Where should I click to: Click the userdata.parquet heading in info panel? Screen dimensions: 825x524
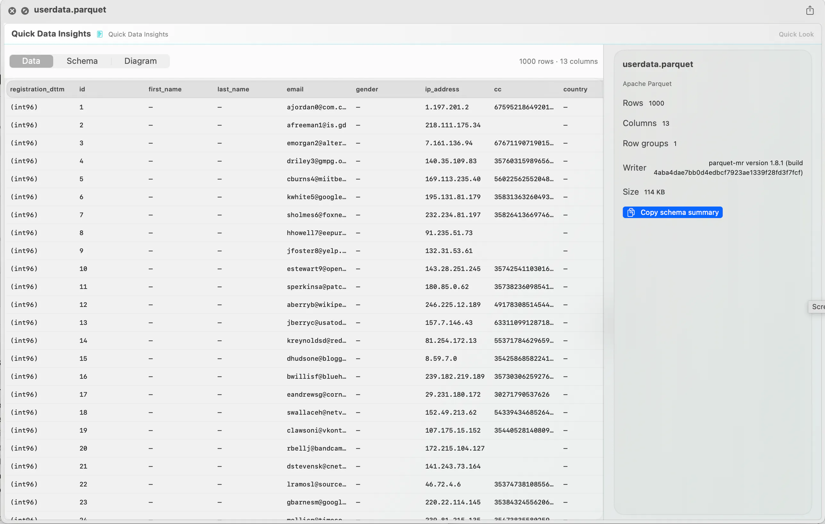(657, 64)
